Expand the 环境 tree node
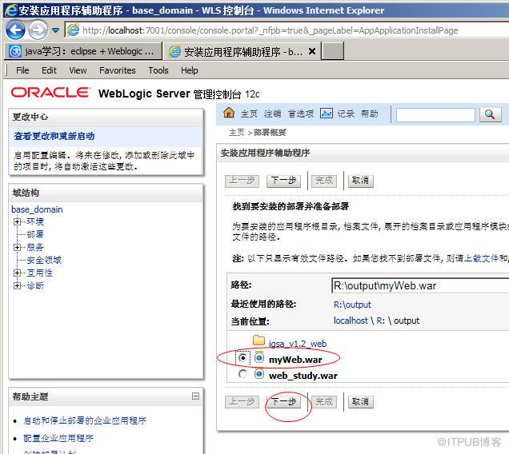Screen dimensions: 509x454 coord(17,222)
